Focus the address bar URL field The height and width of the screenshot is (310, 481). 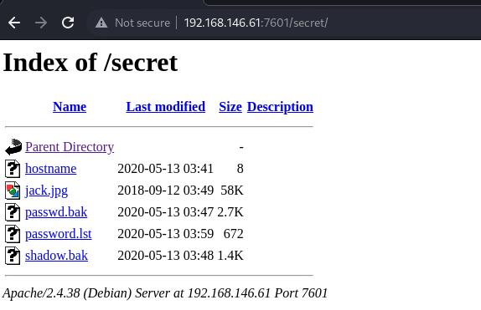256,23
